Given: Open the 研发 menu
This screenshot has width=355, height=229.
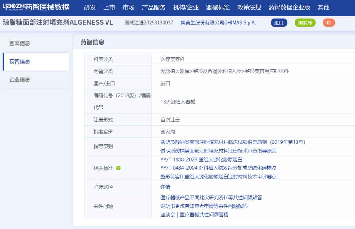Looking at the screenshot, I should click(x=90, y=7).
